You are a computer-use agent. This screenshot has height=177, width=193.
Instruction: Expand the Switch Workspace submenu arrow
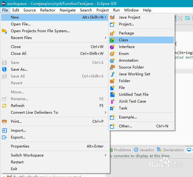pos(106,155)
